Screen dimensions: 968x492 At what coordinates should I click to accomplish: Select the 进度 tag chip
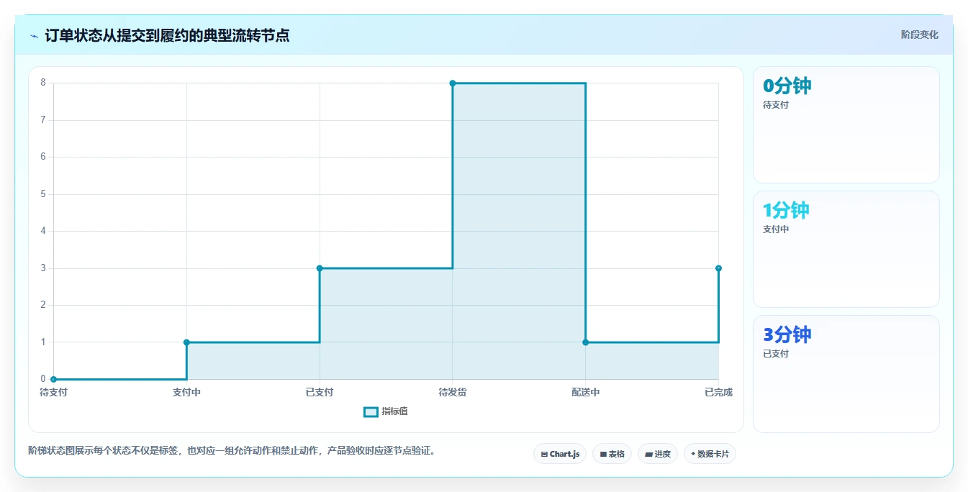(x=658, y=454)
